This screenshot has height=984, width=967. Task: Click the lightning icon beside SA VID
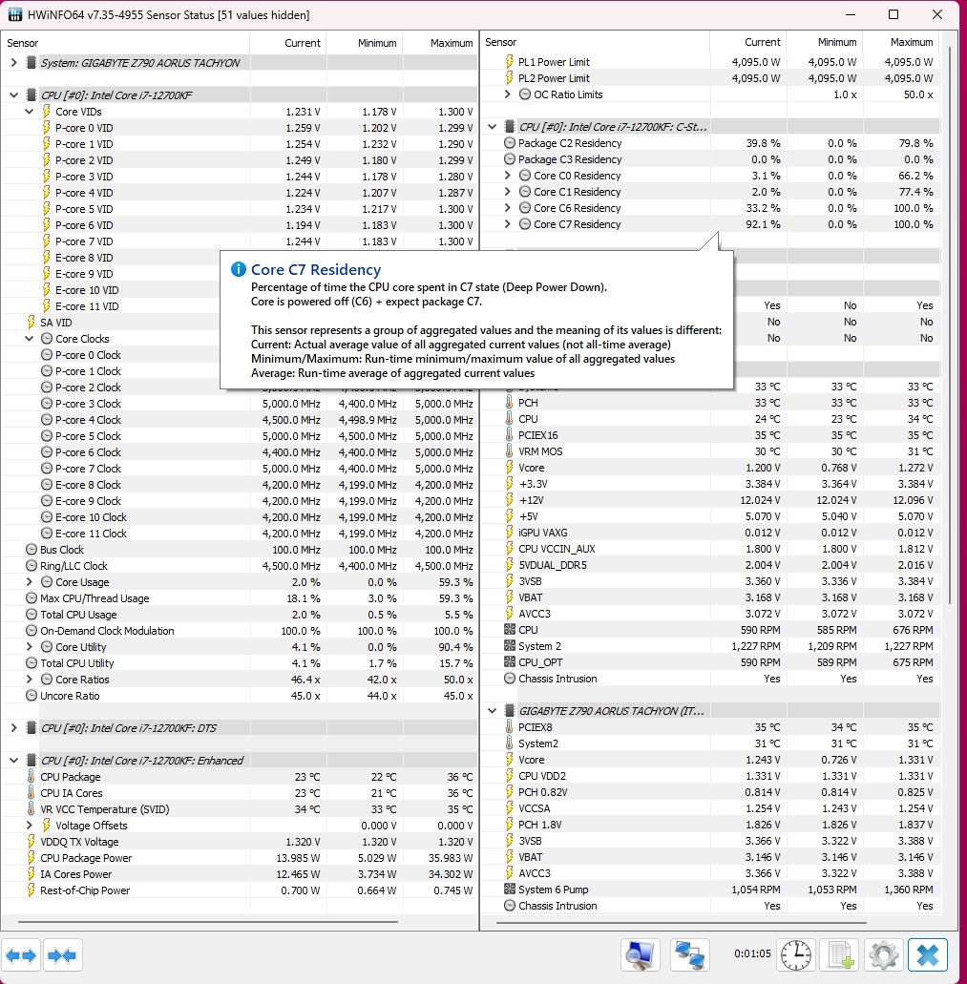[31, 322]
